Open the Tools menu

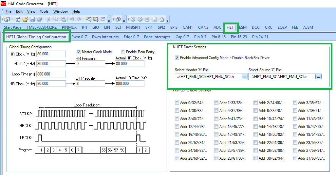(x=44, y=11)
